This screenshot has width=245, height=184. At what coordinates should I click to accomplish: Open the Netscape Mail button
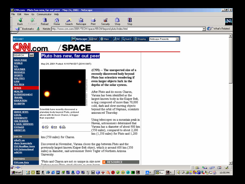(93, 39)
